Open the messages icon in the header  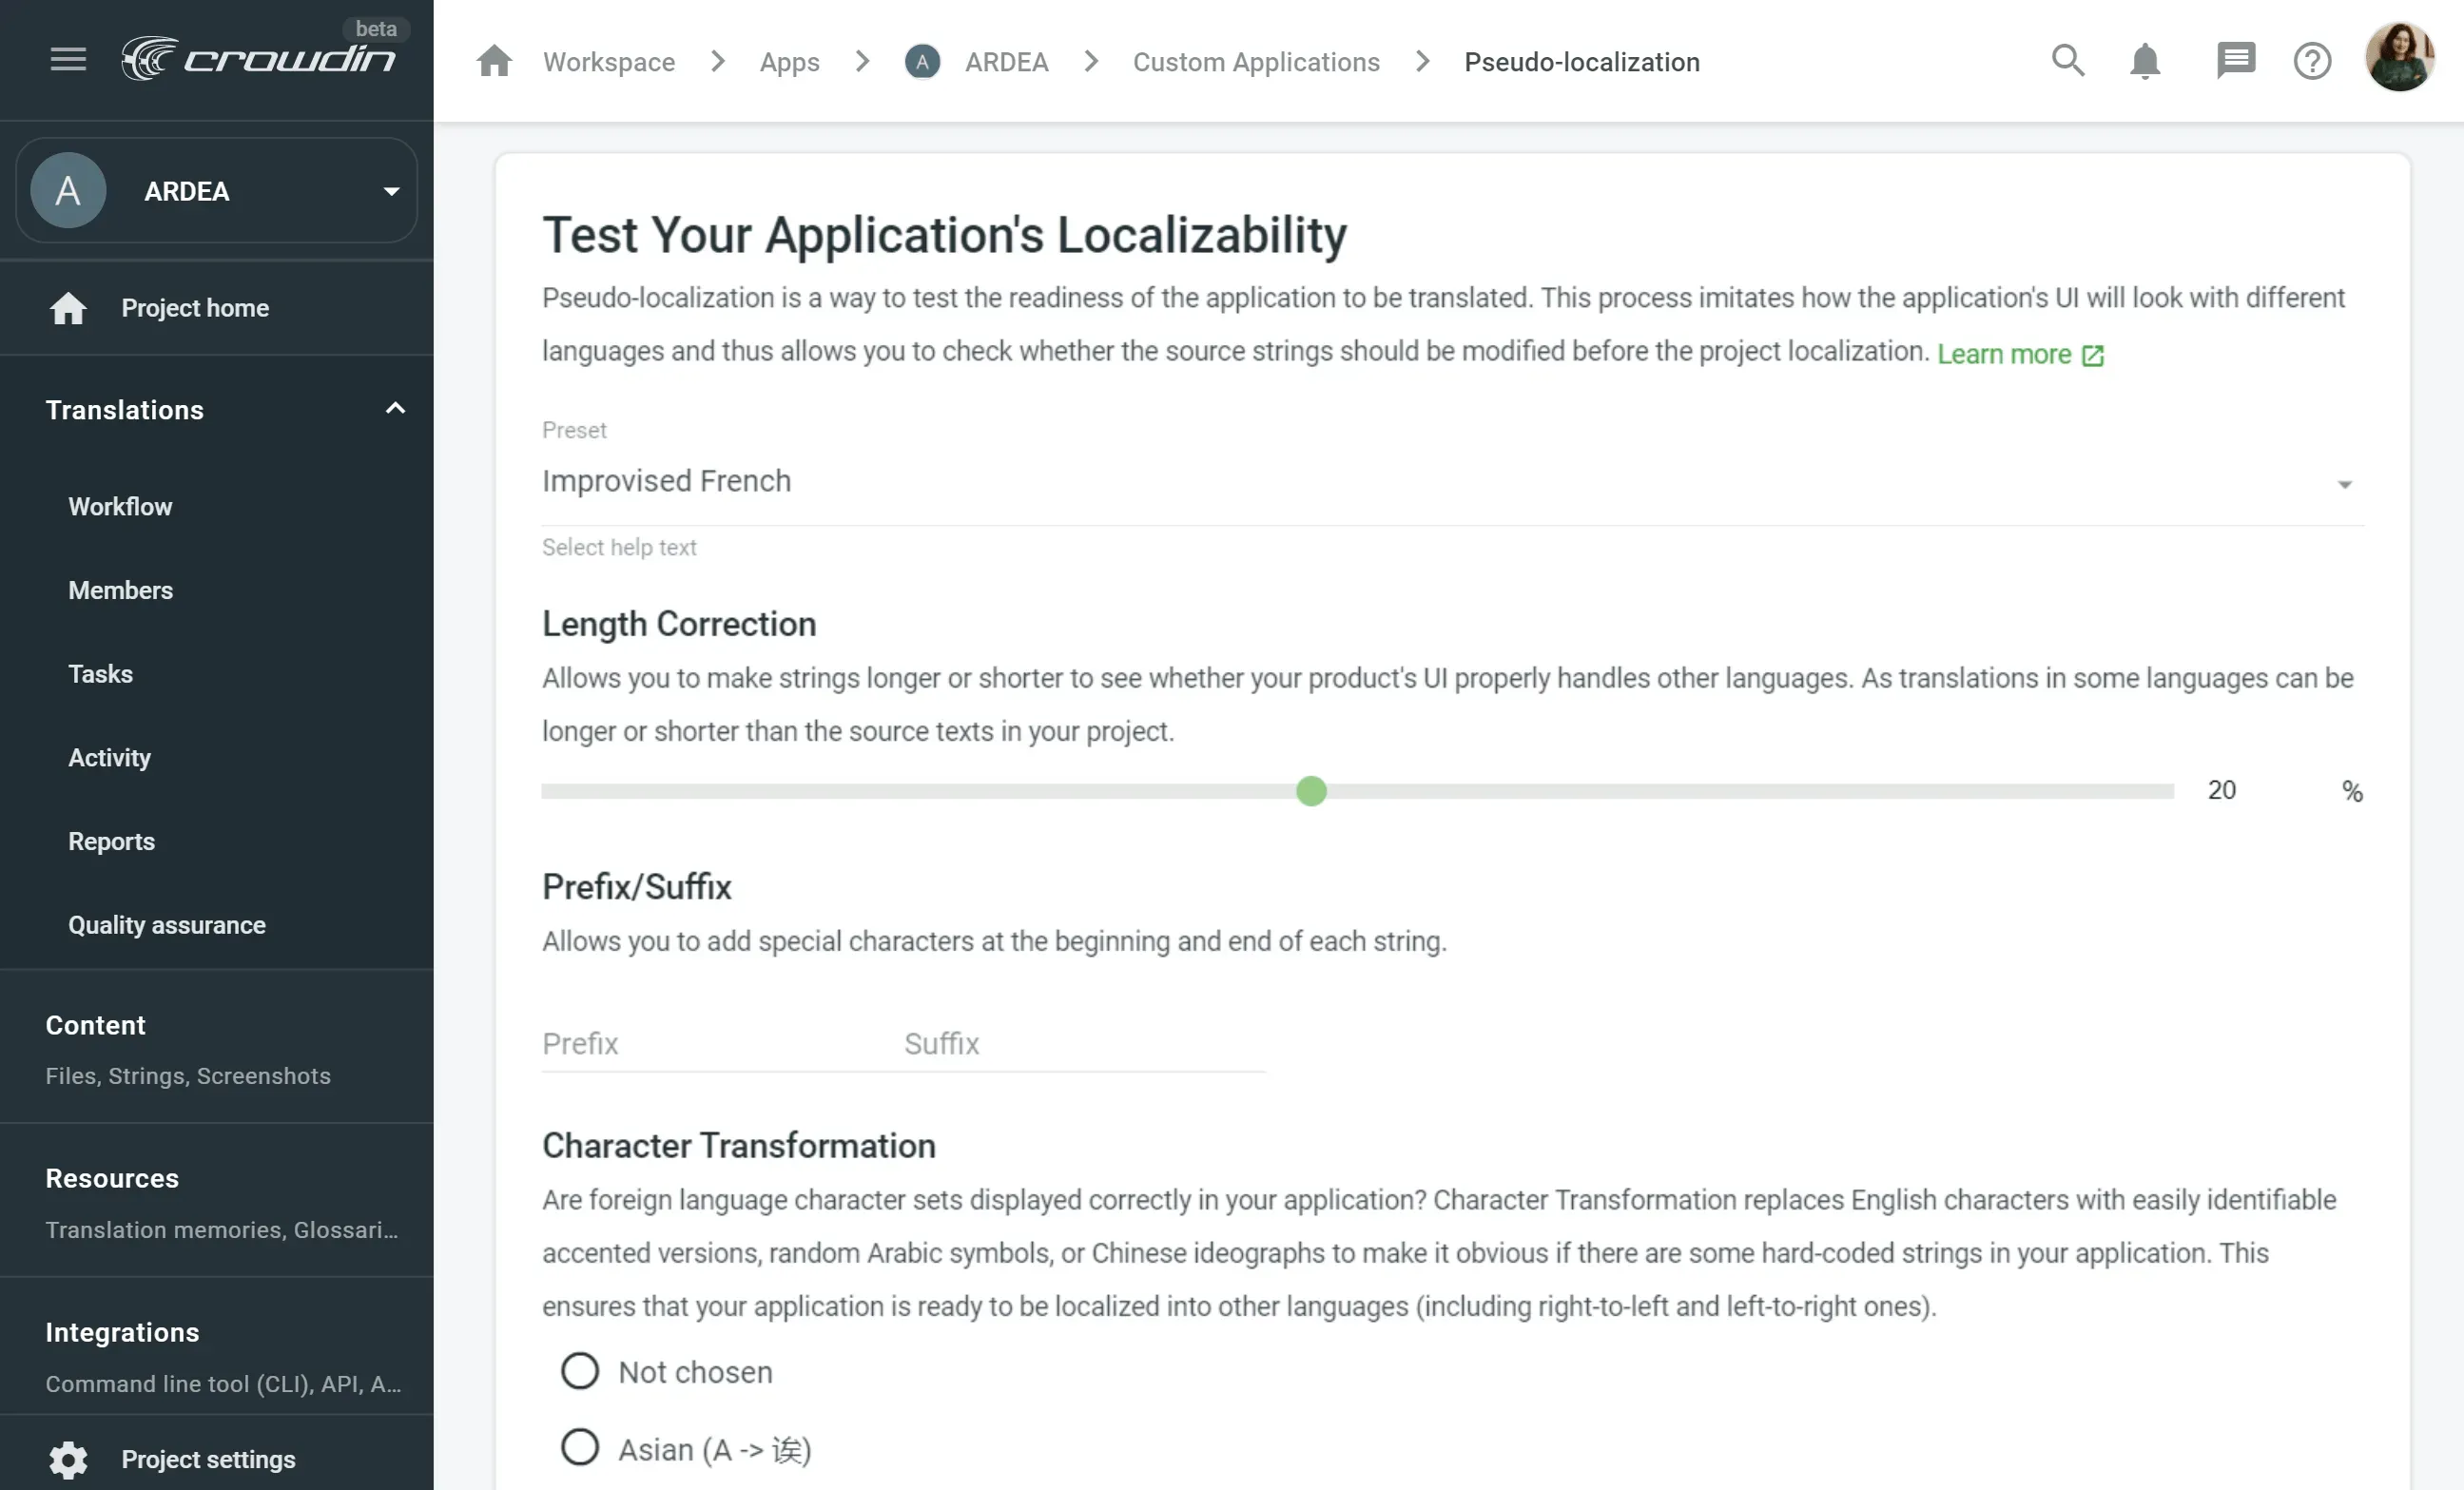click(x=2235, y=60)
